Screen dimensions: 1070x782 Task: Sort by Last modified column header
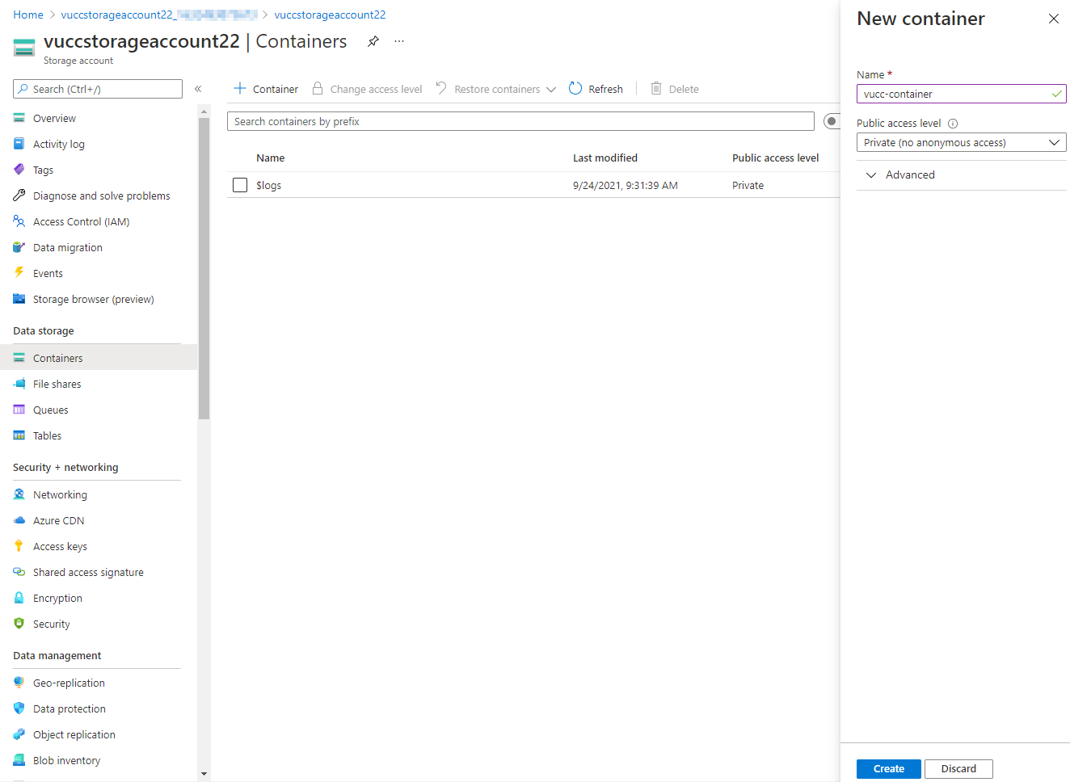tap(605, 158)
